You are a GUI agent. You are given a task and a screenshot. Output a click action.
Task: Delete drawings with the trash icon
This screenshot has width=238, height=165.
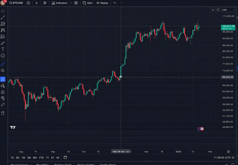(3, 113)
